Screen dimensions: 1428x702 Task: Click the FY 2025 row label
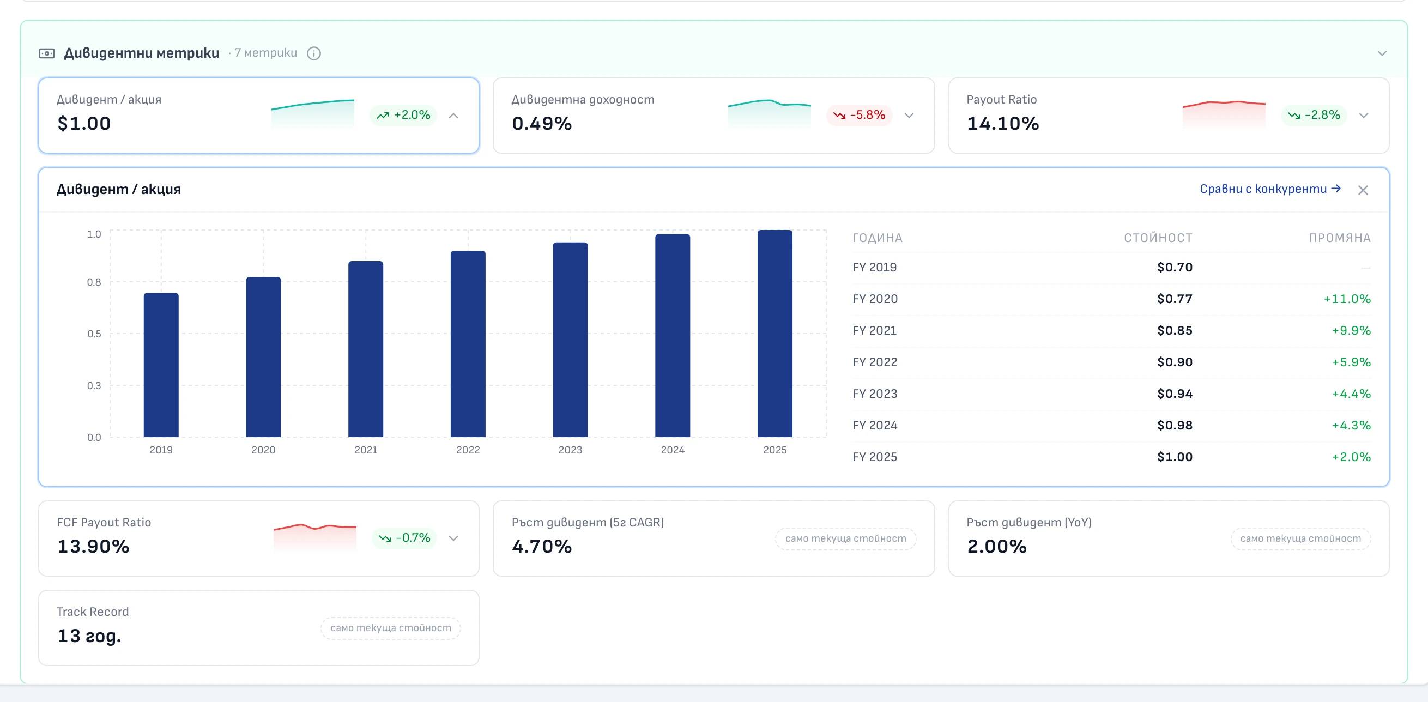coord(874,457)
